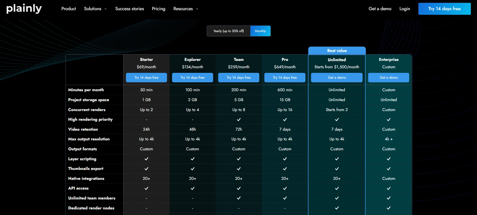Click Explorer $134/month price

pos(192,67)
